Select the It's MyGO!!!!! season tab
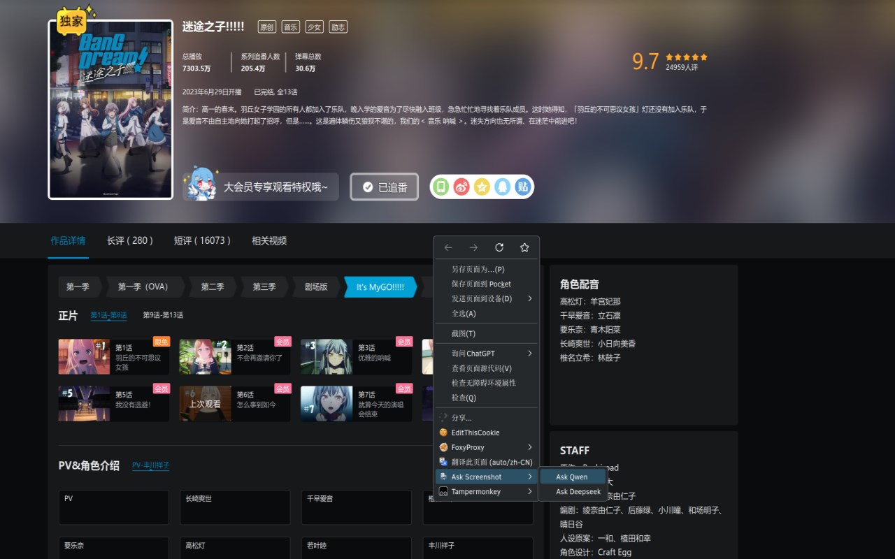The height and width of the screenshot is (559, 895). (x=380, y=286)
